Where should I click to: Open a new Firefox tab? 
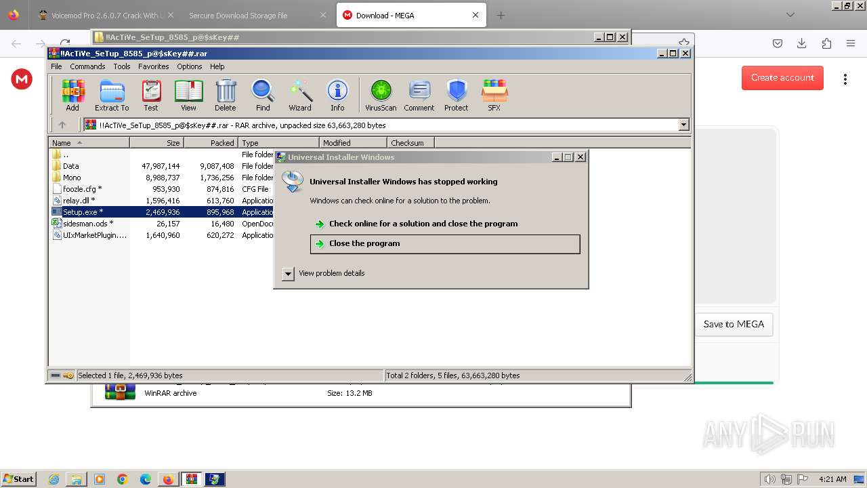tap(501, 15)
